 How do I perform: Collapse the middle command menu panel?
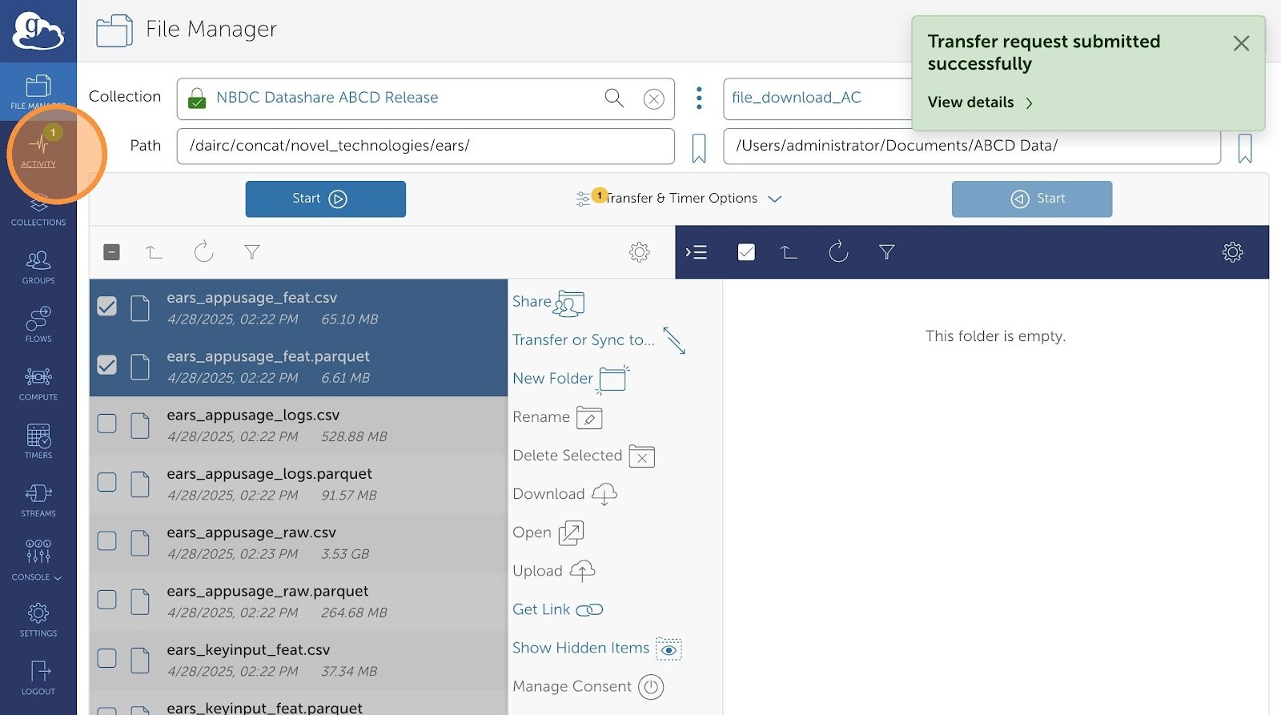pyautogui.click(x=697, y=252)
